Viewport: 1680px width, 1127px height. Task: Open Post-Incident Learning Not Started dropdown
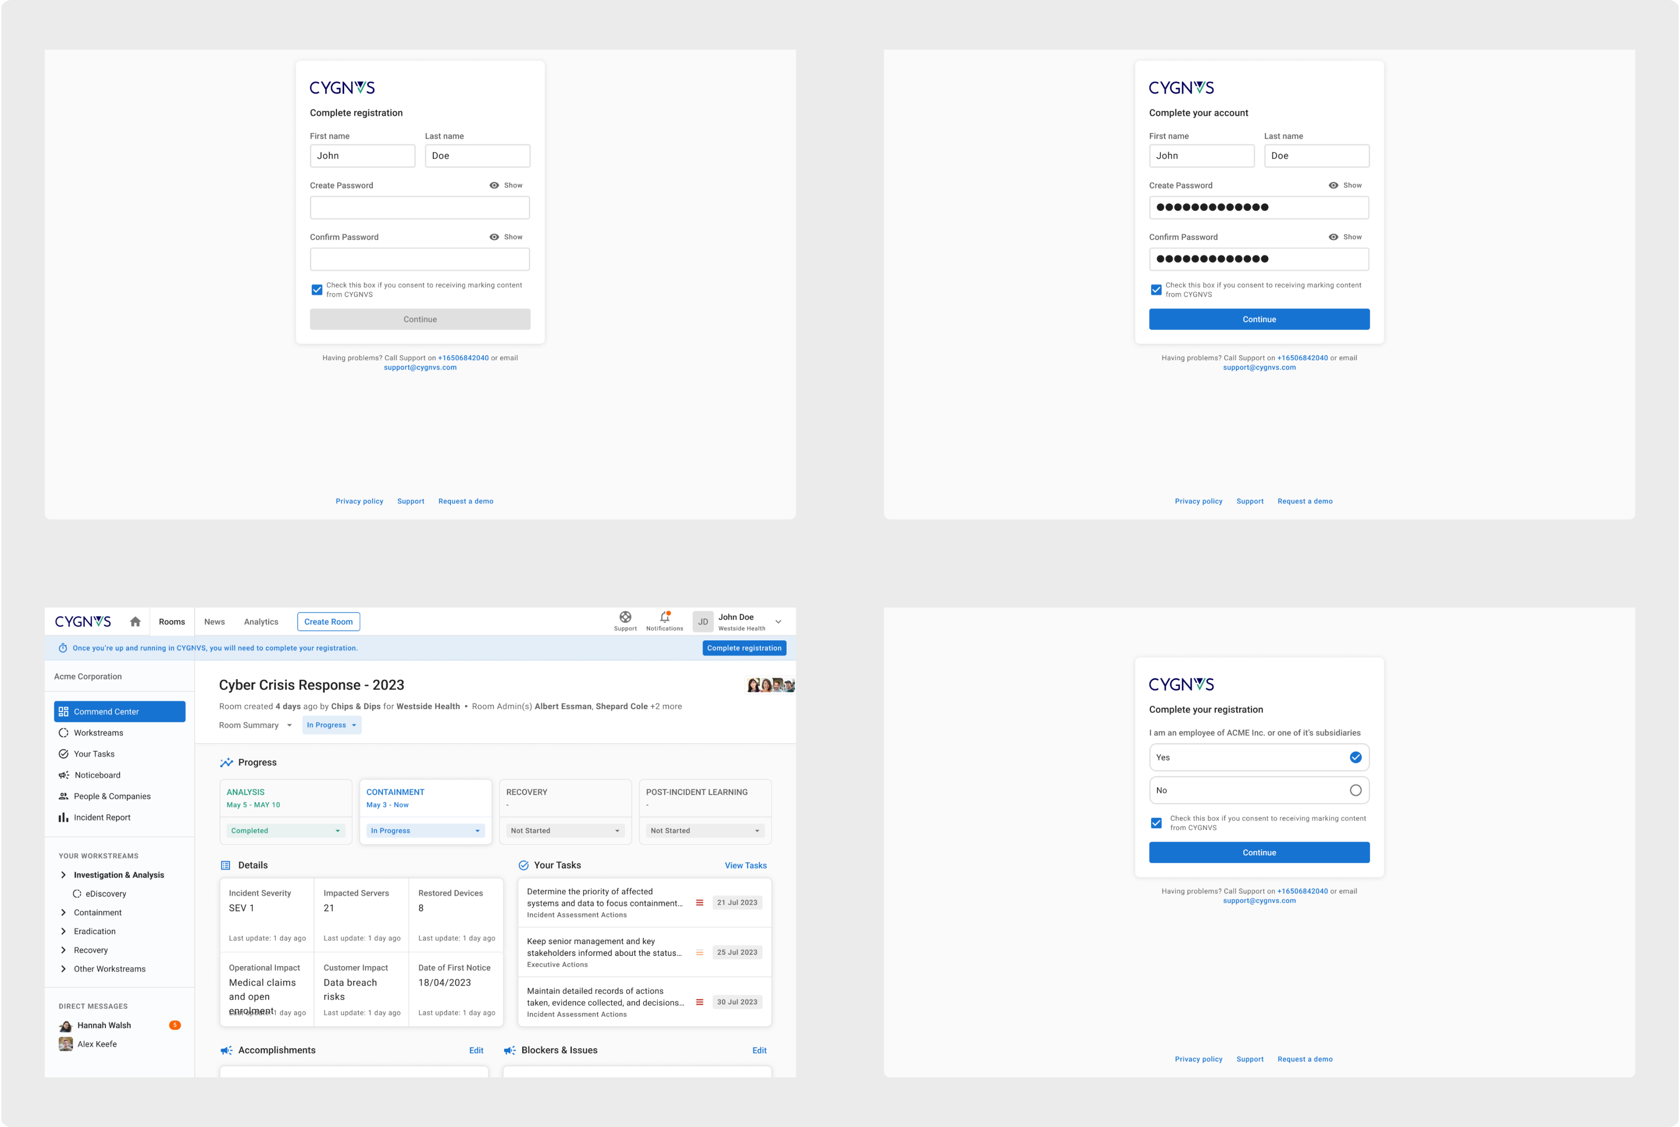[x=704, y=831]
